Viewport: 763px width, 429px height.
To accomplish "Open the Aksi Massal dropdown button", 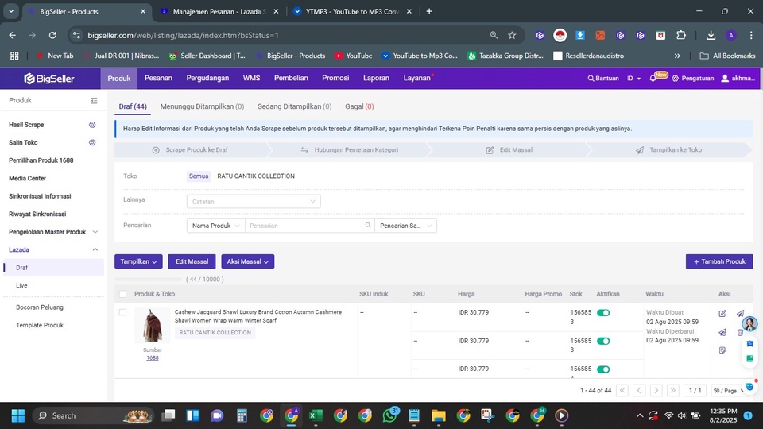I will [248, 261].
